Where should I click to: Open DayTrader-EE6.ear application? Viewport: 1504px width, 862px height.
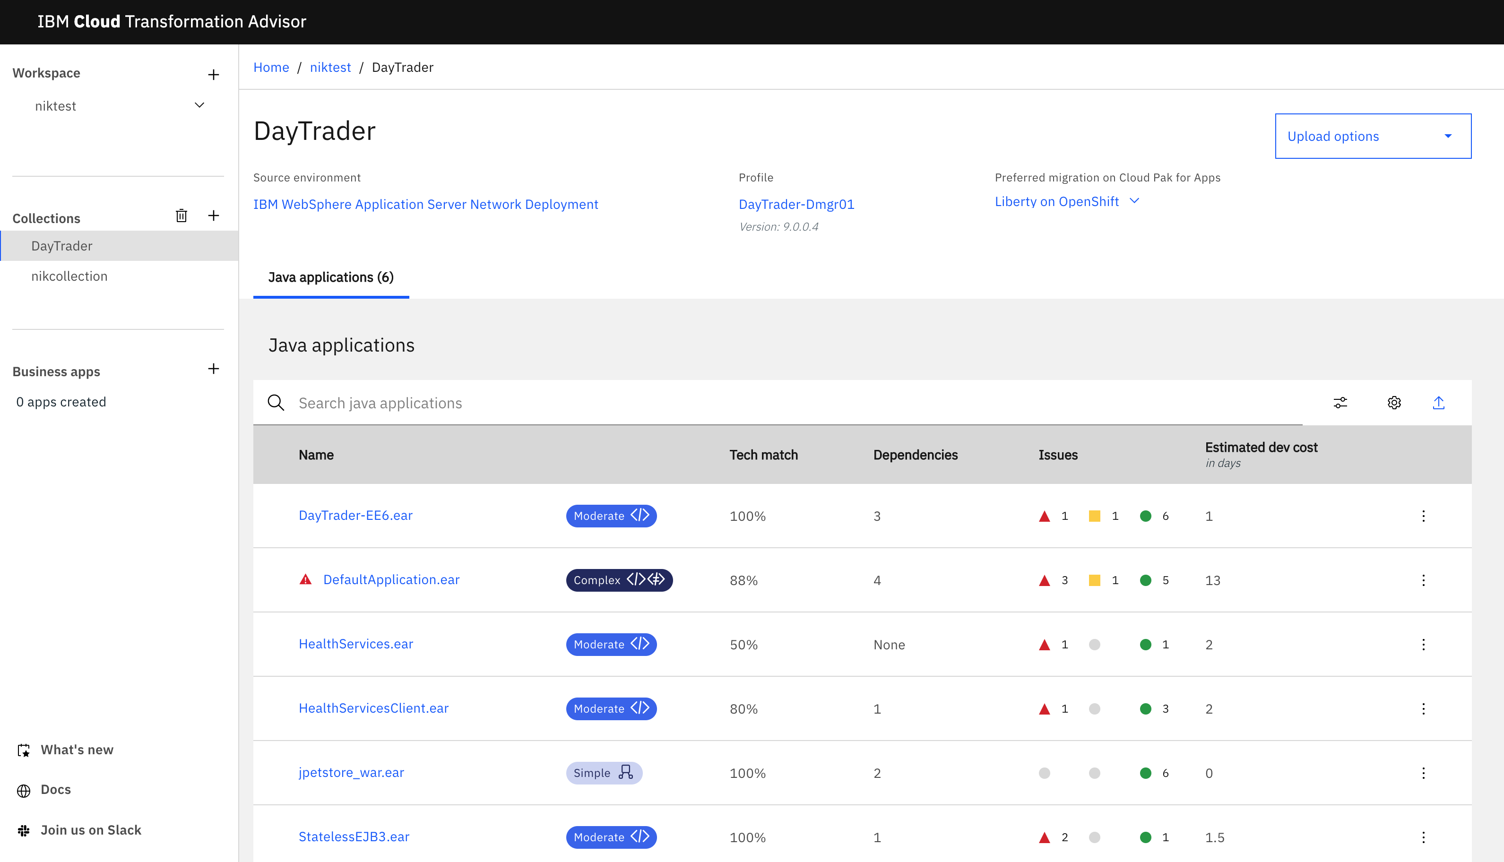pyautogui.click(x=355, y=516)
